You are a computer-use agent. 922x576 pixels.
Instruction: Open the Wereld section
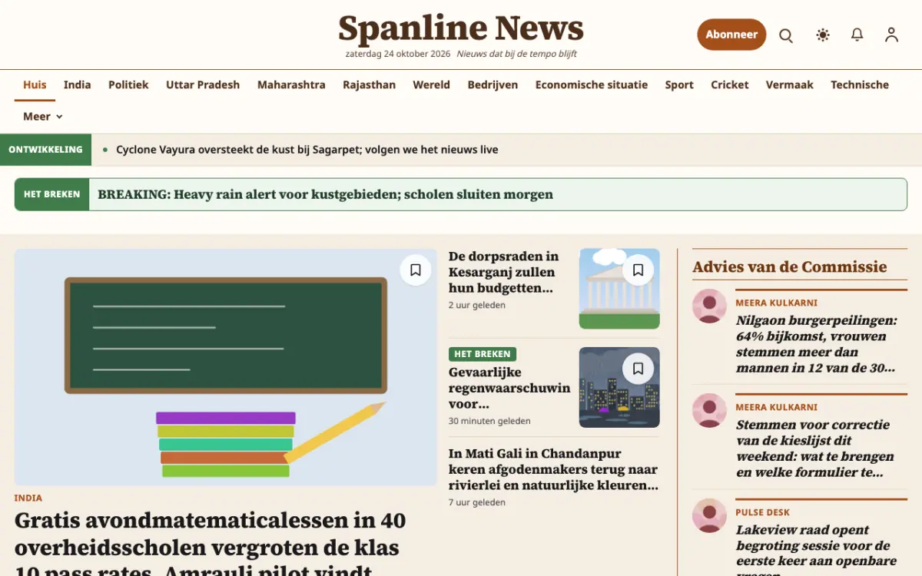tap(432, 85)
